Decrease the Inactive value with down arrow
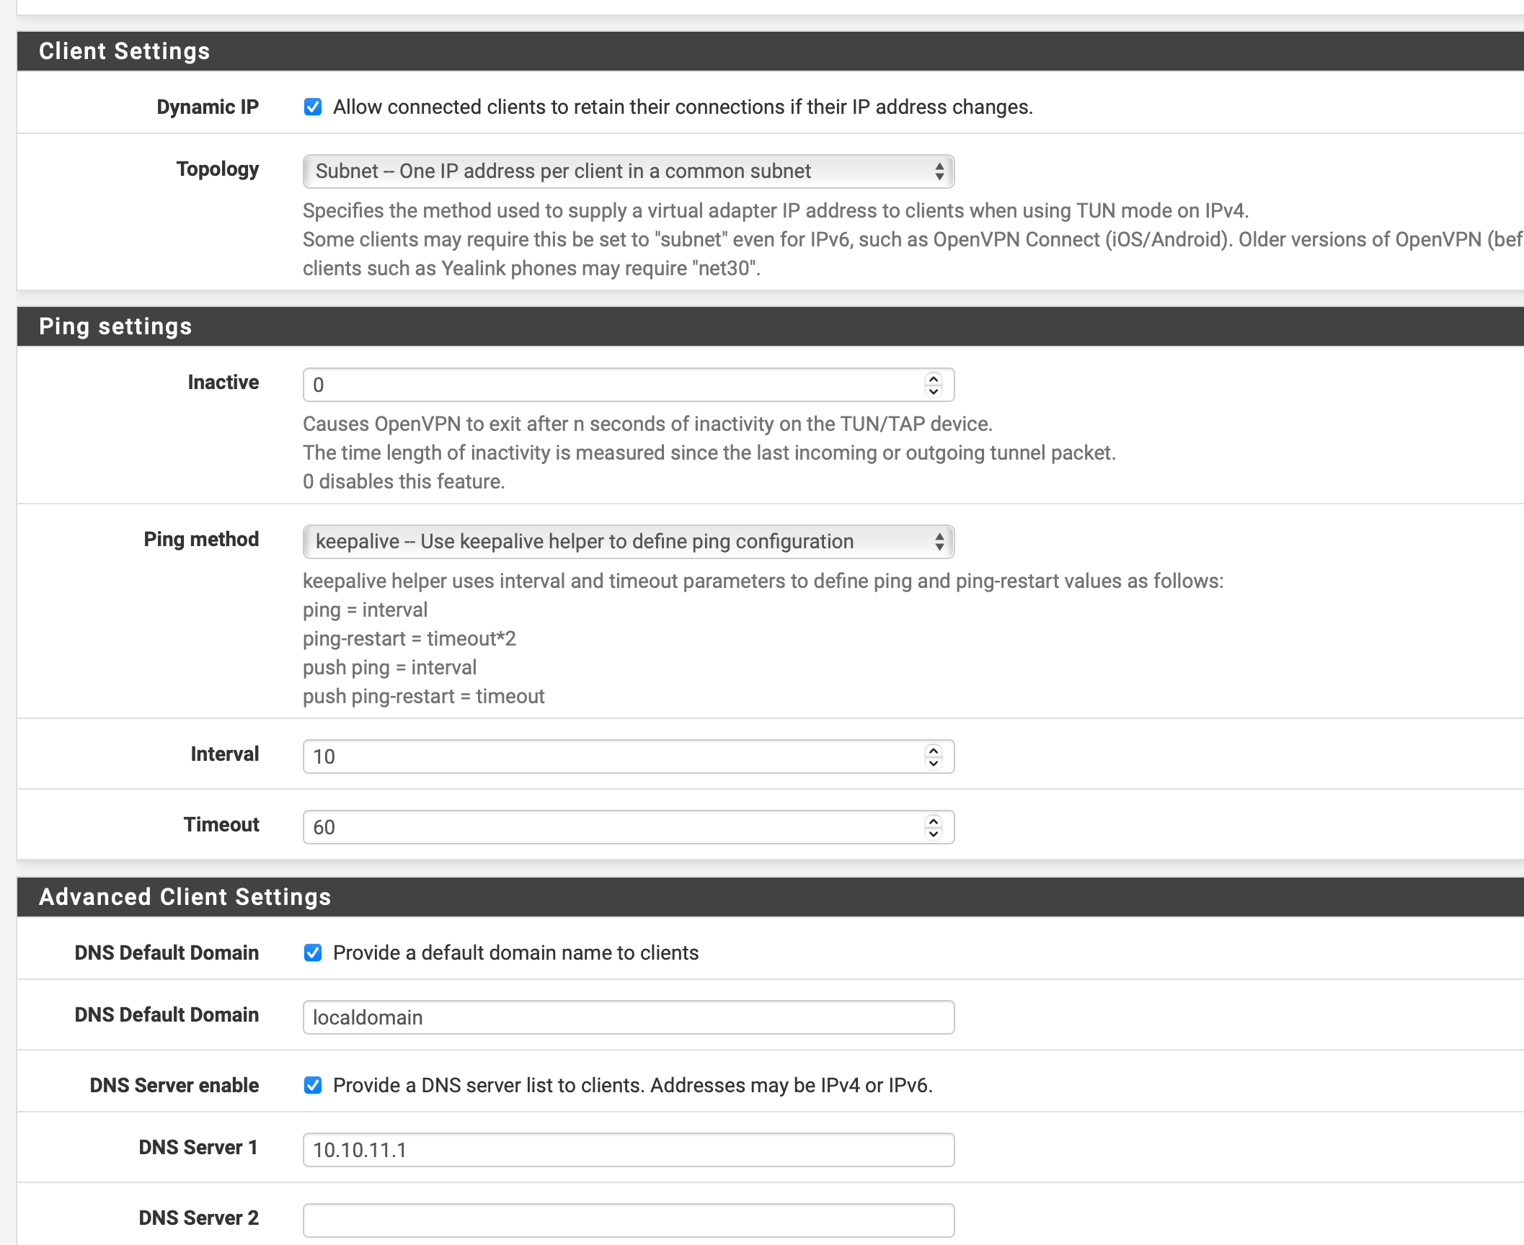Screen dimensions: 1524x1245 tap(934, 391)
